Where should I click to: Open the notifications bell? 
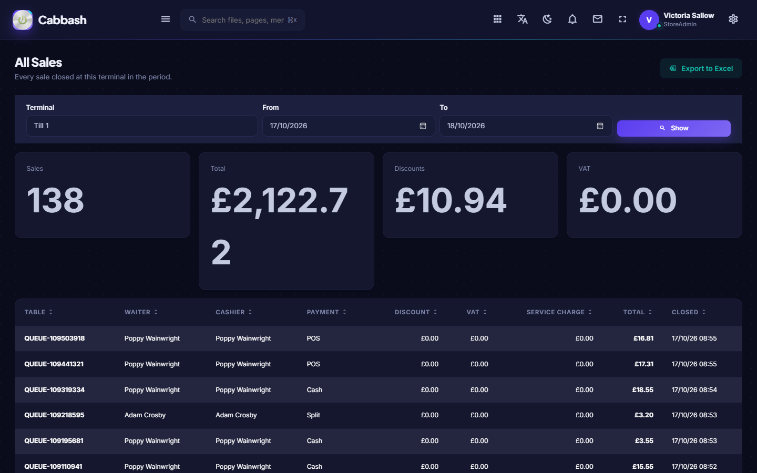point(572,19)
